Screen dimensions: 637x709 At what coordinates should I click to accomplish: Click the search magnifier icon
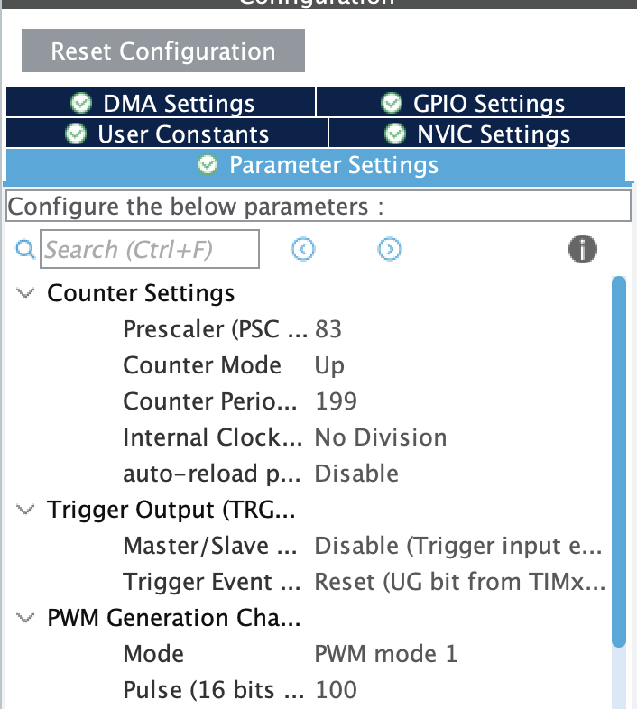point(25,250)
